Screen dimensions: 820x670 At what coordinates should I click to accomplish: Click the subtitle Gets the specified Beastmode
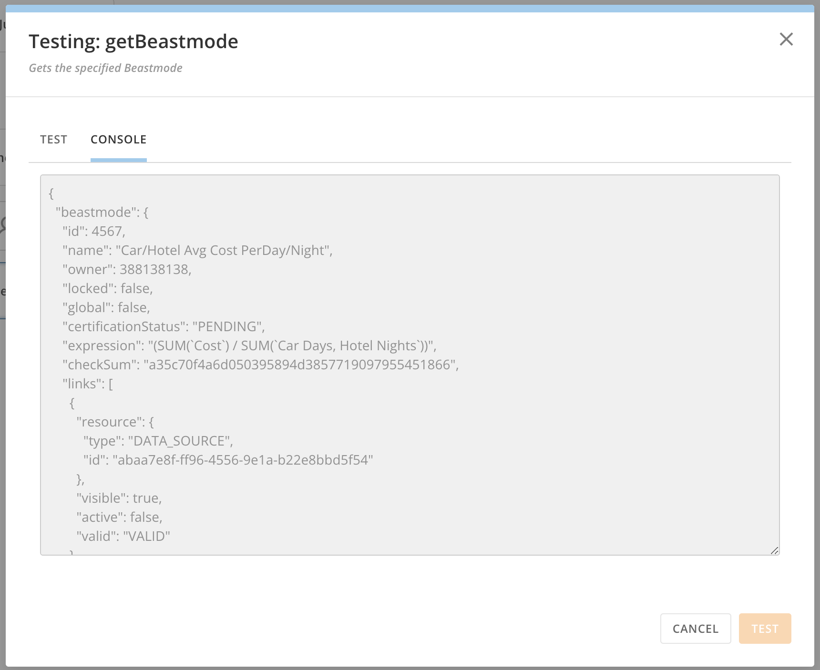pyautogui.click(x=105, y=68)
